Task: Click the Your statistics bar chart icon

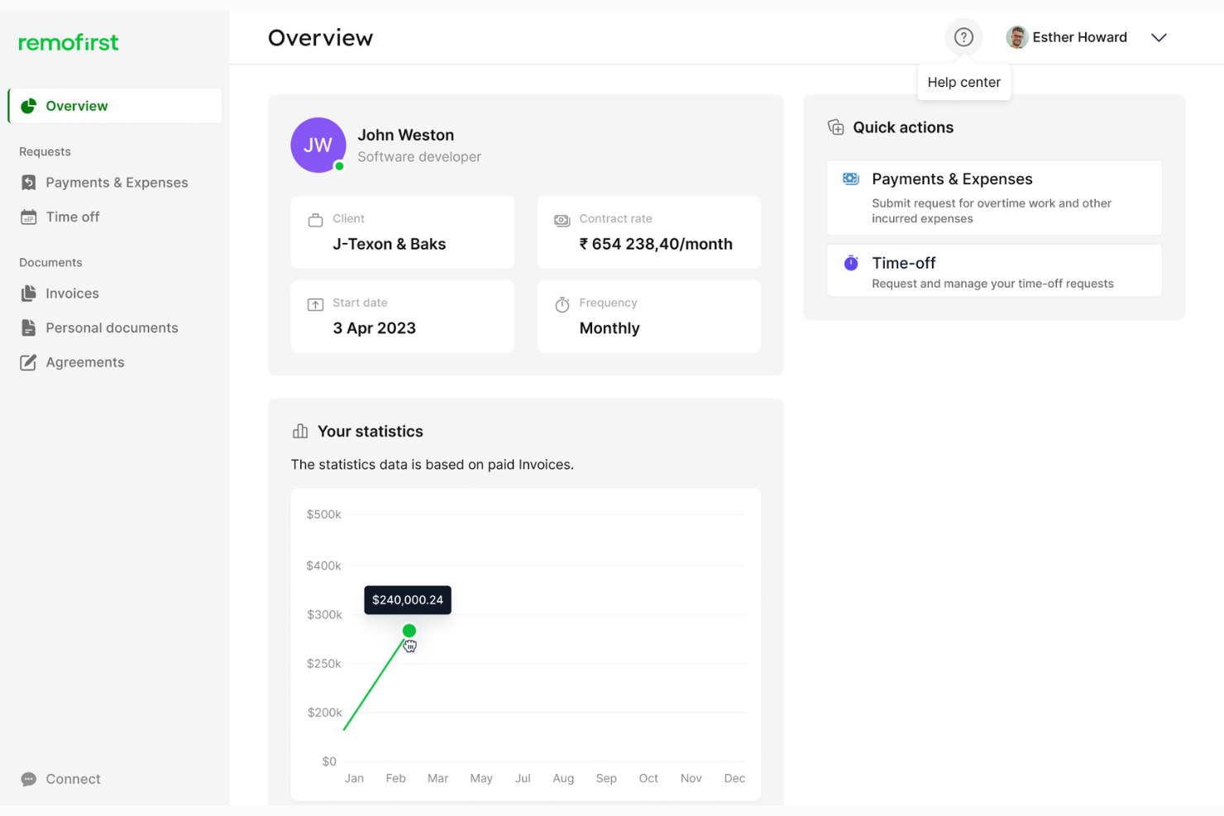Action: click(300, 432)
